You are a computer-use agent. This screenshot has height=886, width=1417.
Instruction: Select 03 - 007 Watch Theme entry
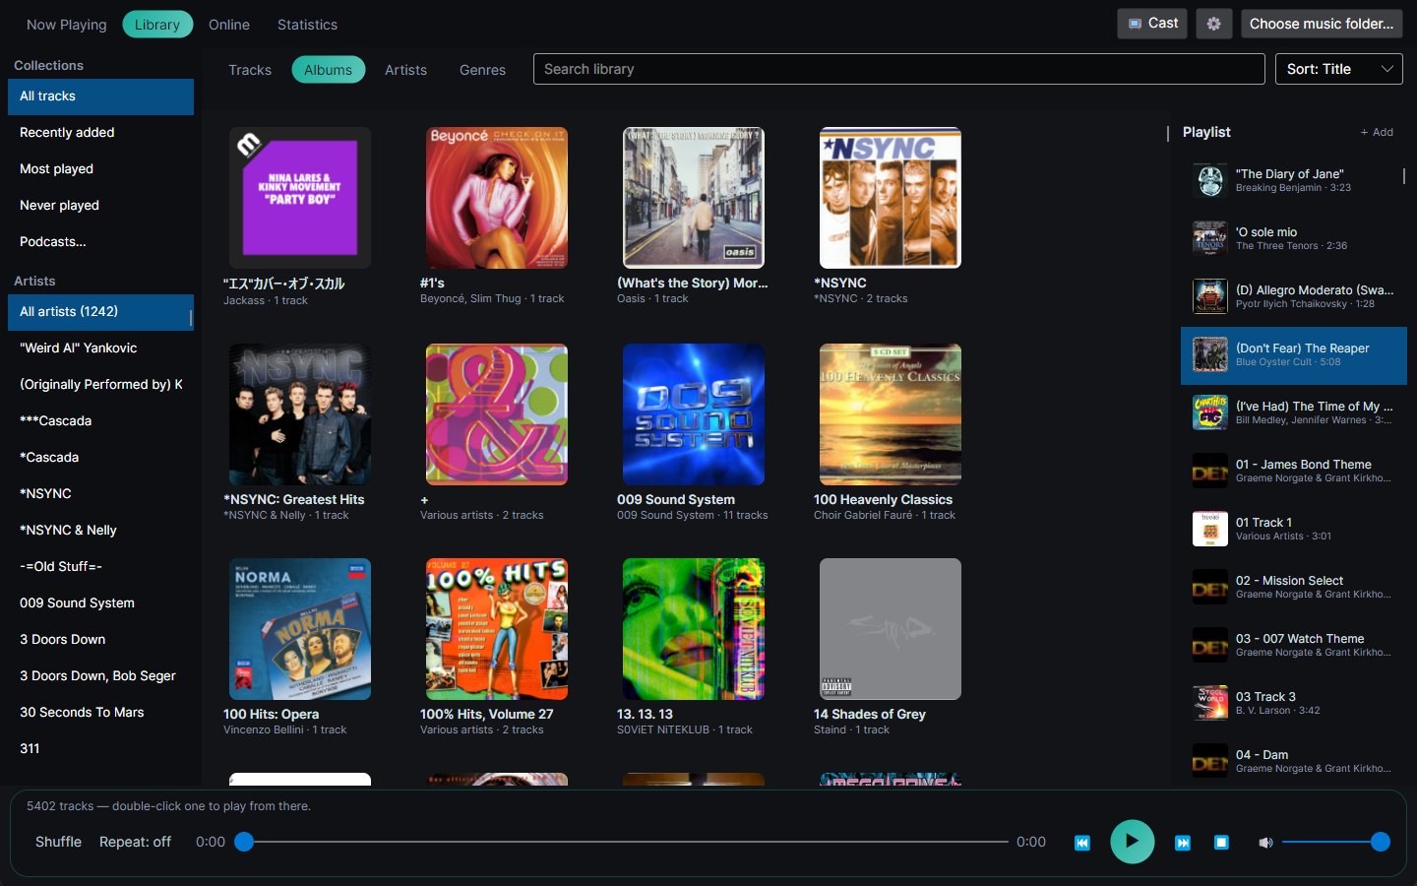1293,646
